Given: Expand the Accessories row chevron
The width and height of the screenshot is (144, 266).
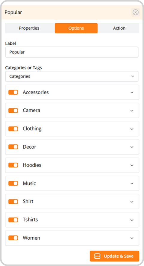Looking at the screenshot, I should pos(132,93).
